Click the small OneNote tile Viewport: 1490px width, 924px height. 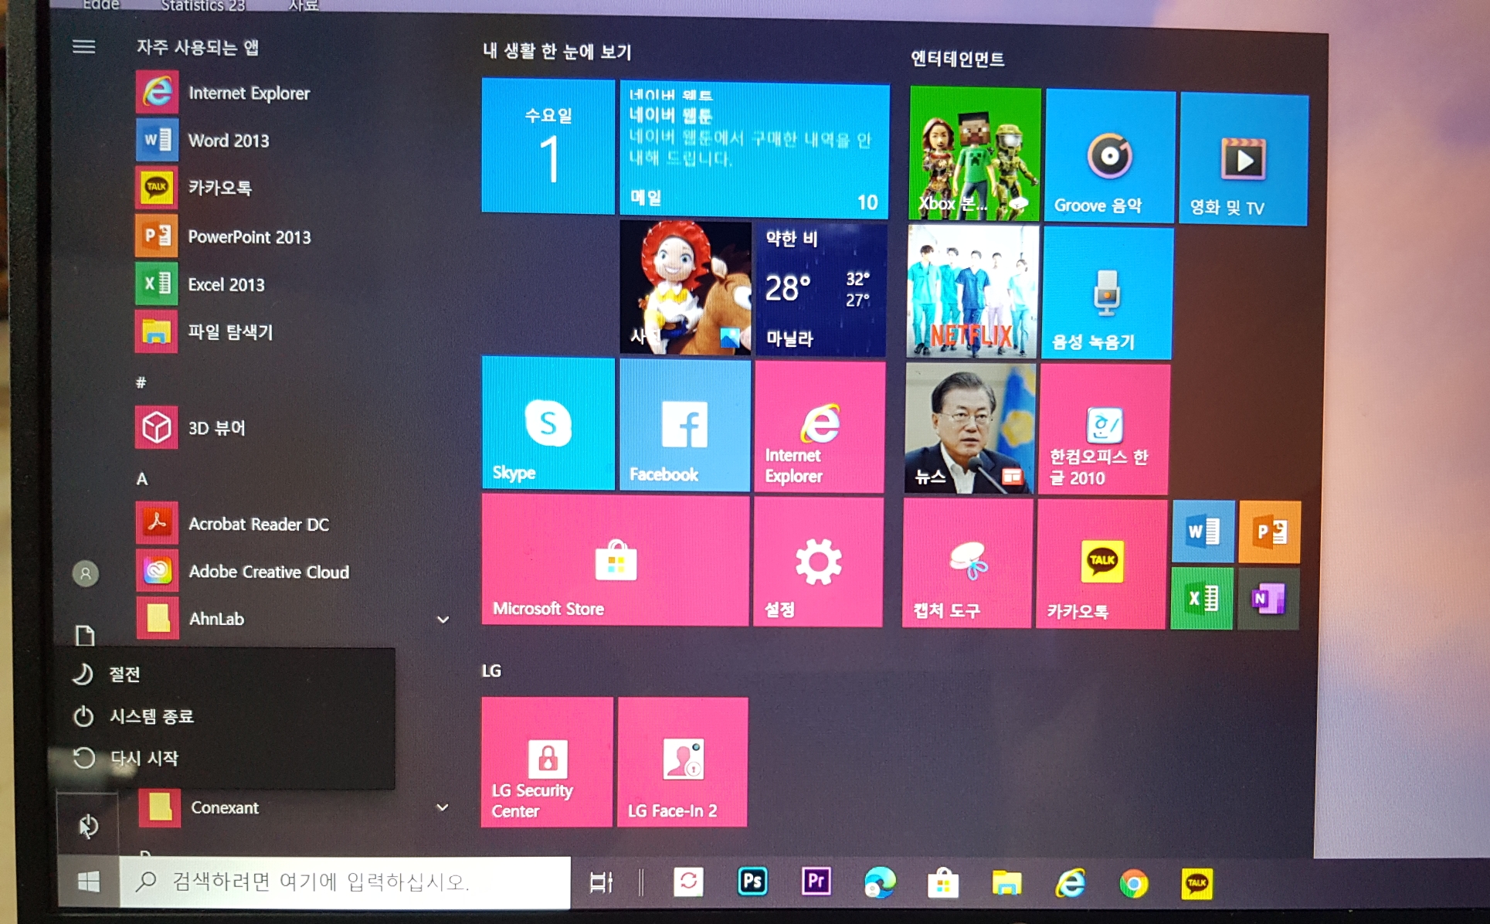pos(1268,599)
